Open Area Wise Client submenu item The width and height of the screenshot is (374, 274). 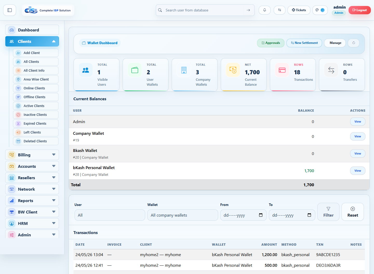(36, 79)
